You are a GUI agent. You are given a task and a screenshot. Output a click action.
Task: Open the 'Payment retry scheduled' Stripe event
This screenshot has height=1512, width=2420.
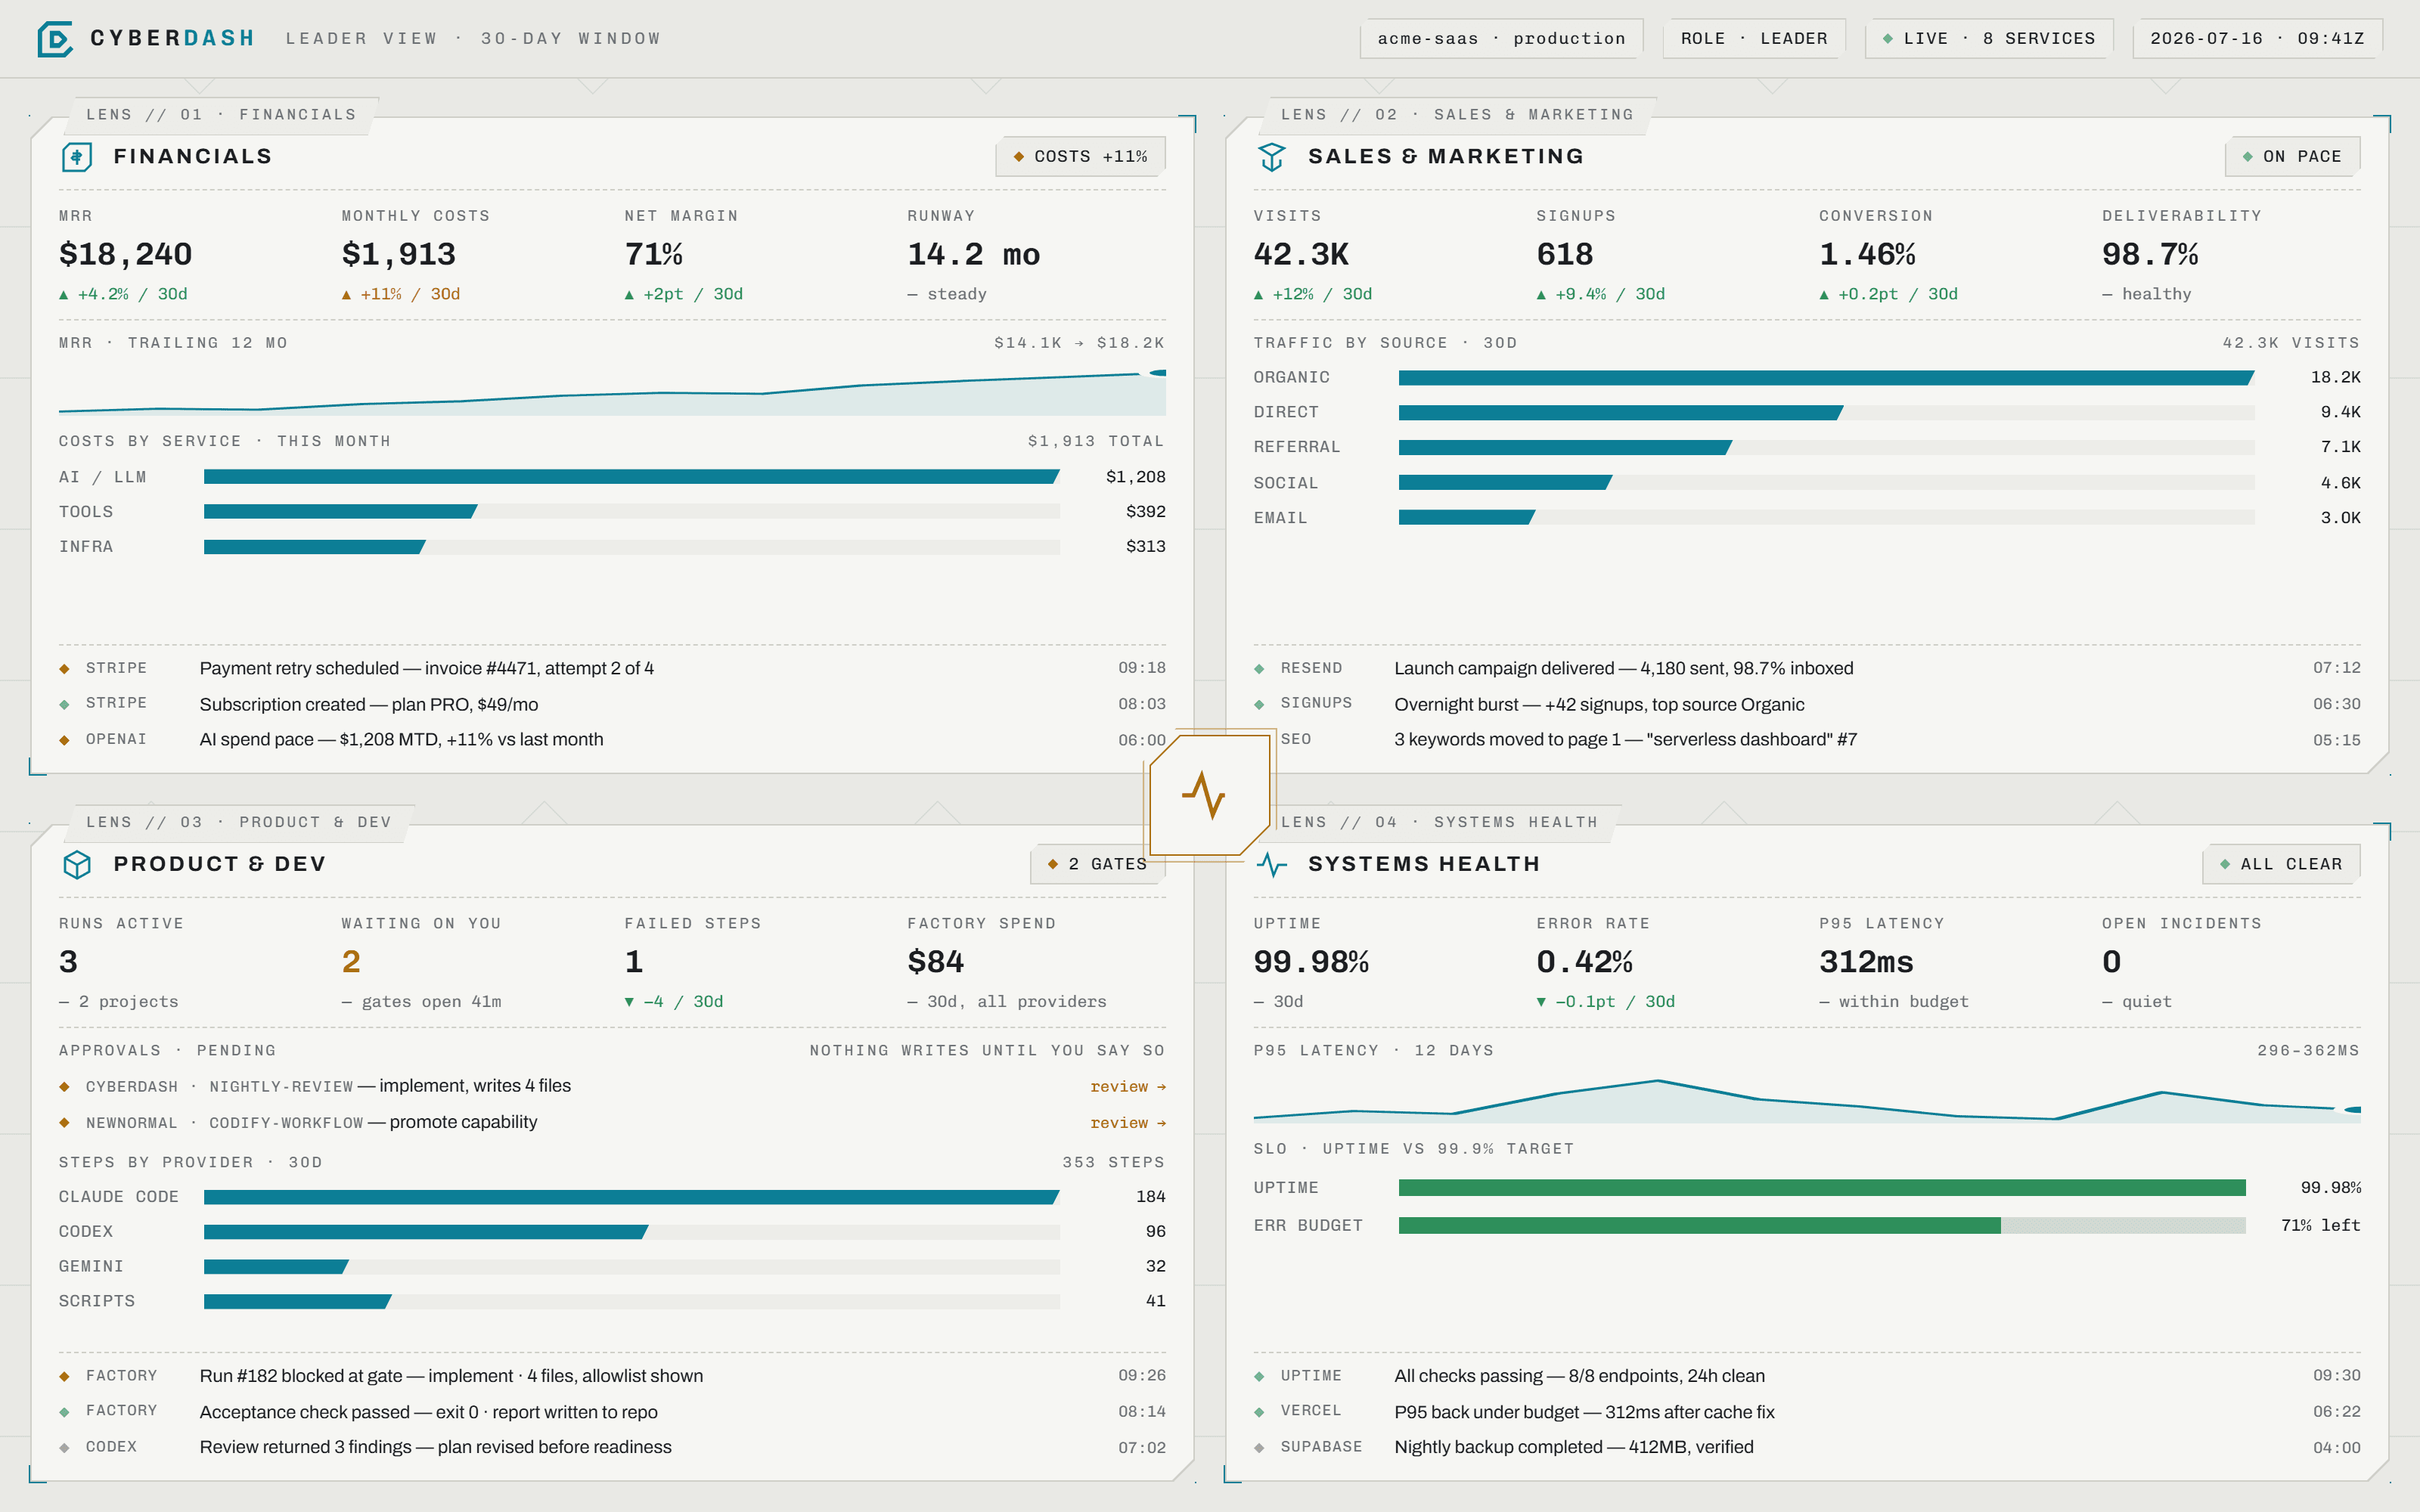pyautogui.click(x=612, y=669)
